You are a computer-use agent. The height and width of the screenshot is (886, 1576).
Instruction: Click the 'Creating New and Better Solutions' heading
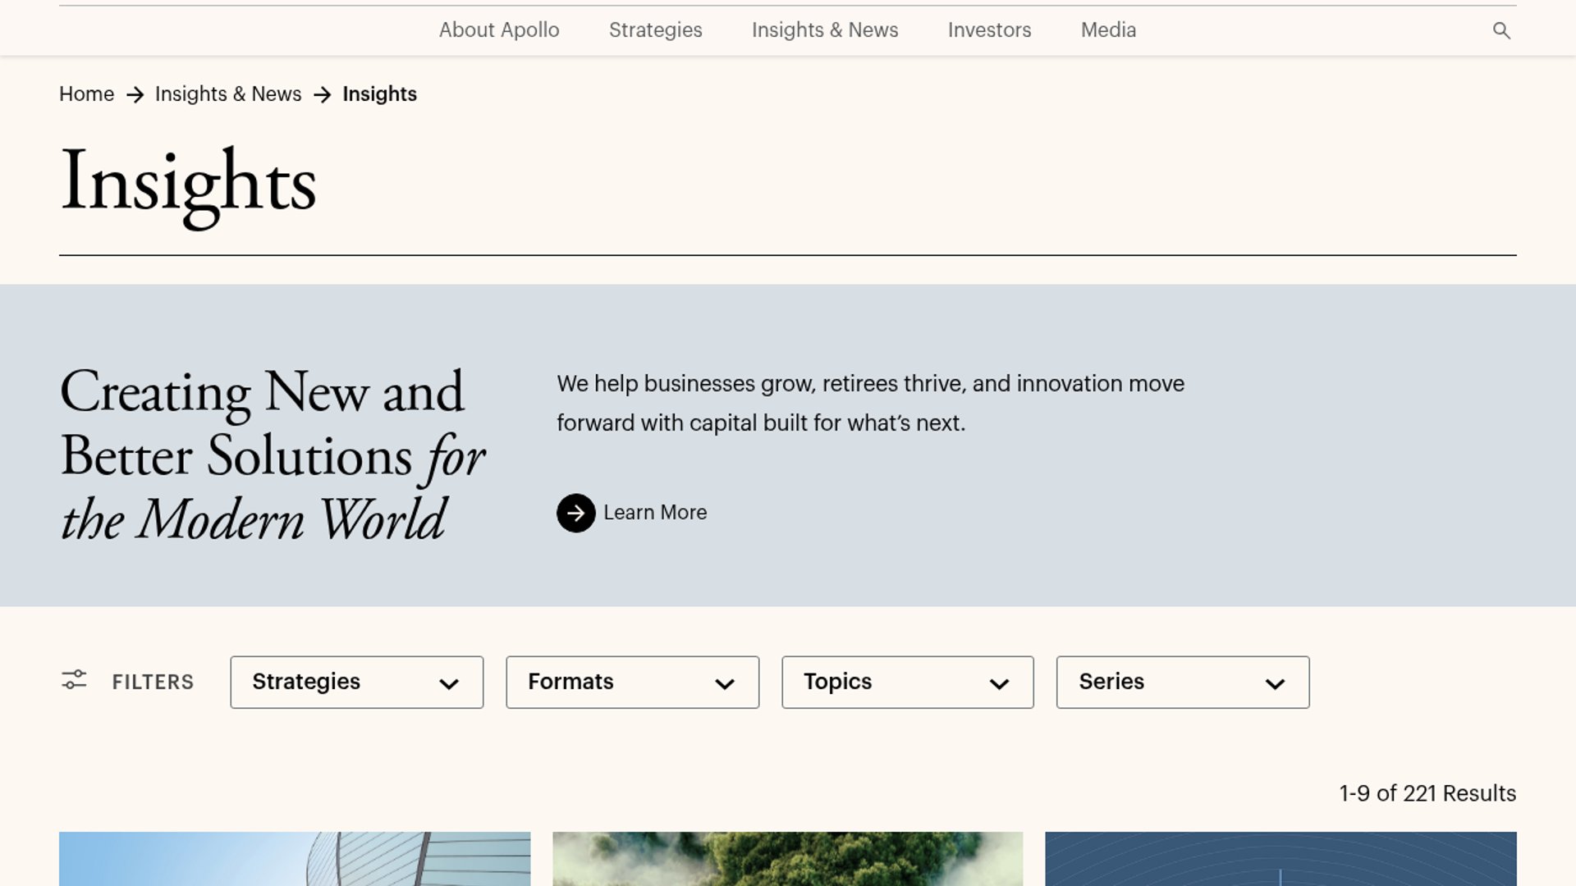[x=273, y=455]
